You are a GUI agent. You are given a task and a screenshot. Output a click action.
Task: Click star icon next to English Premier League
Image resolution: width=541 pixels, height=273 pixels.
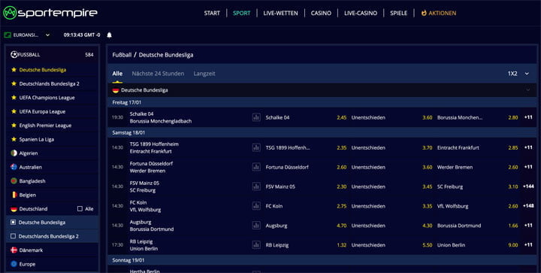click(x=14, y=126)
